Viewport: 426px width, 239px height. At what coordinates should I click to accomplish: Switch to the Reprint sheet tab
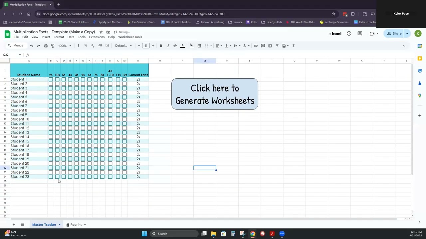click(76, 225)
